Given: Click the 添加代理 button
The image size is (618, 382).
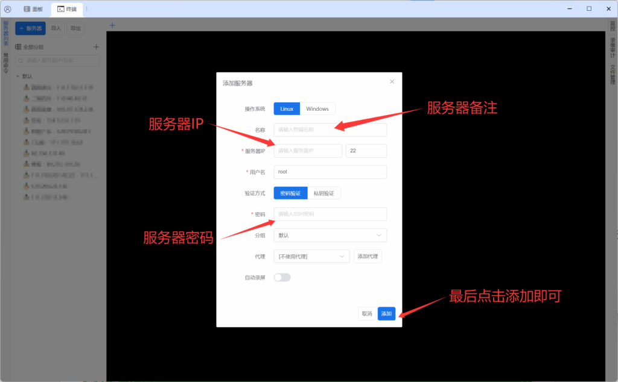Looking at the screenshot, I should pyautogui.click(x=368, y=257).
